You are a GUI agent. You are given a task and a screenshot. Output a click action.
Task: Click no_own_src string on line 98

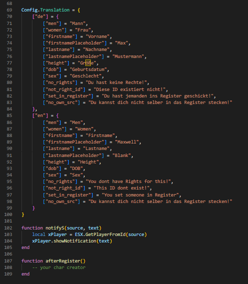tap(160, 201)
